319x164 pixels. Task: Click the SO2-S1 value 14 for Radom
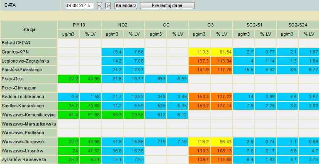pyautogui.click(x=244, y=97)
